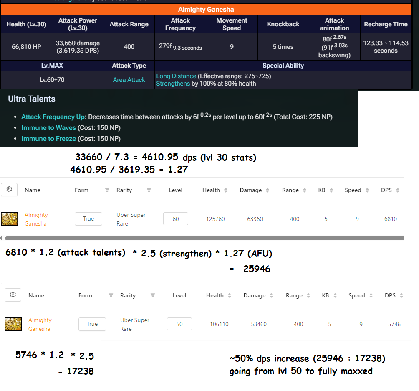Click Ganesha thumbnail in Level 50 row
This screenshot has width=419, height=391.
pyautogui.click(x=13, y=324)
